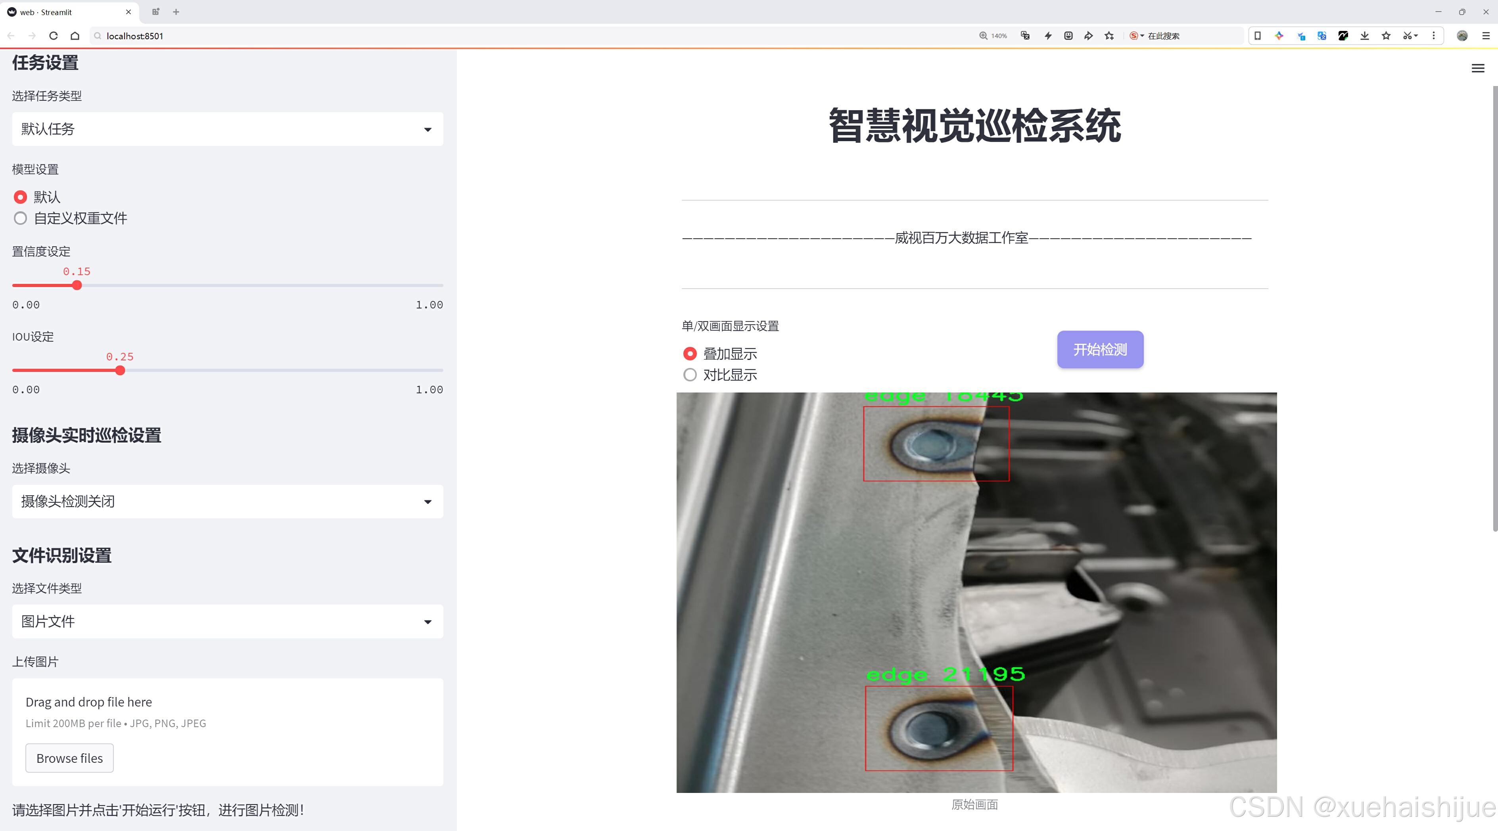This screenshot has height=831, width=1498.
Task: Click the localhost:8501 address bar
Action: tap(524, 36)
